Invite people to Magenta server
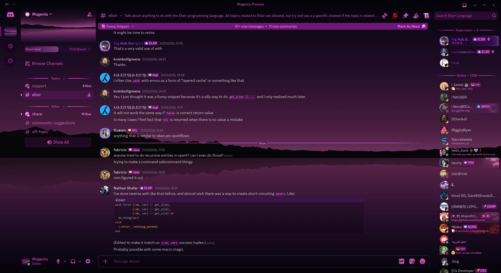Viewport: 501px width, 273px height. [90, 14]
